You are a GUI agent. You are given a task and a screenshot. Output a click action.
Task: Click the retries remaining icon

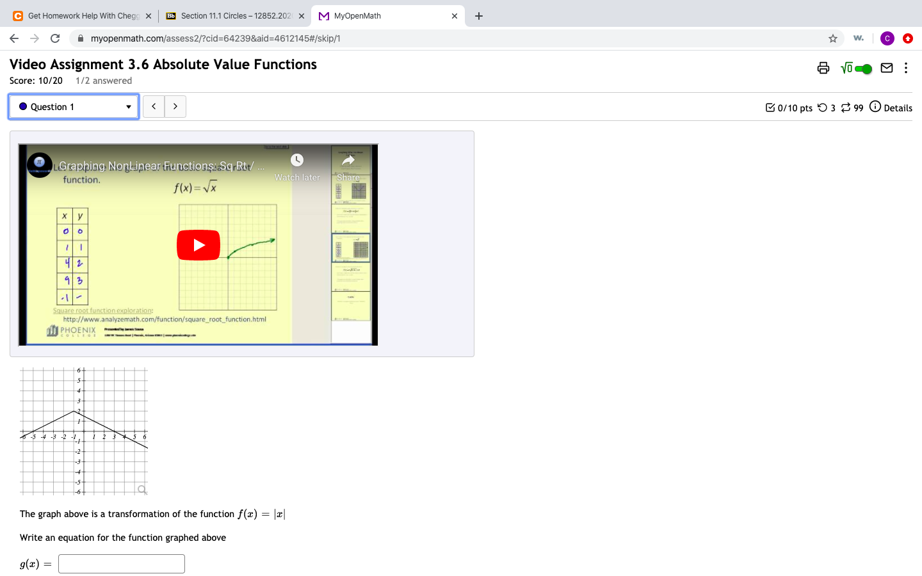tap(823, 108)
